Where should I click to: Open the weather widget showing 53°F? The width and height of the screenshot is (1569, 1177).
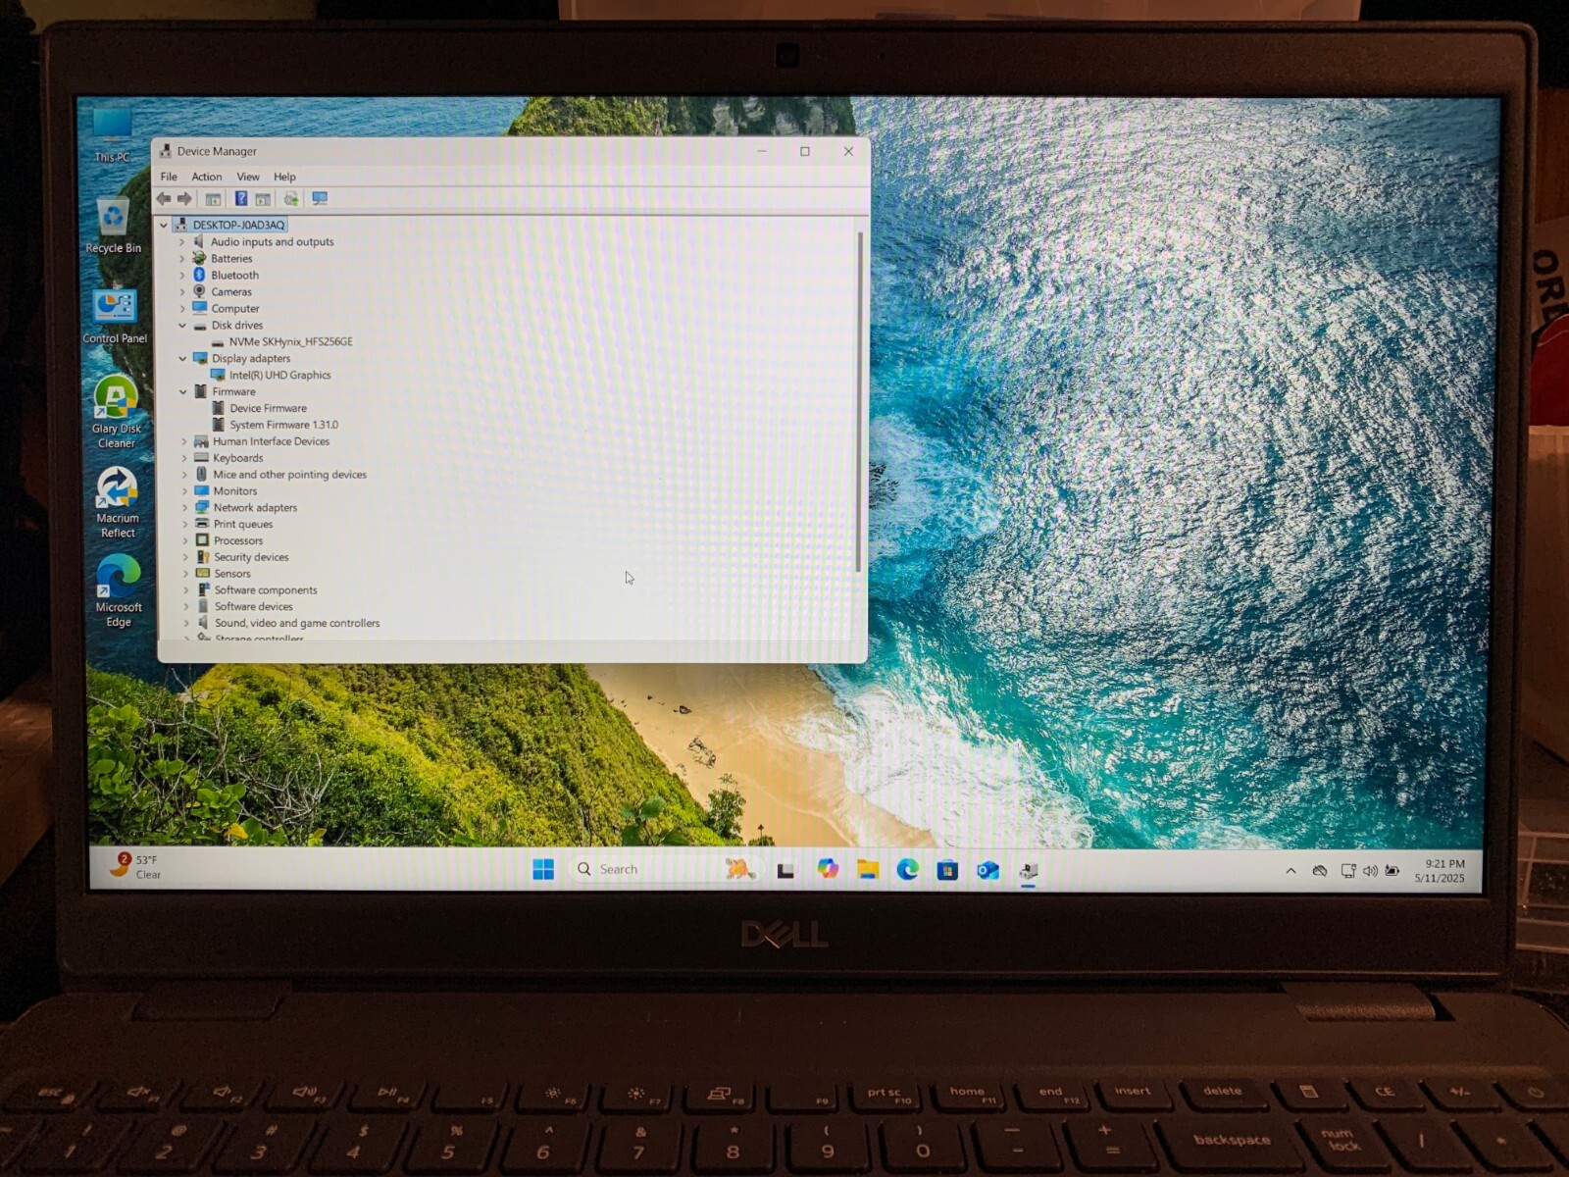135,866
